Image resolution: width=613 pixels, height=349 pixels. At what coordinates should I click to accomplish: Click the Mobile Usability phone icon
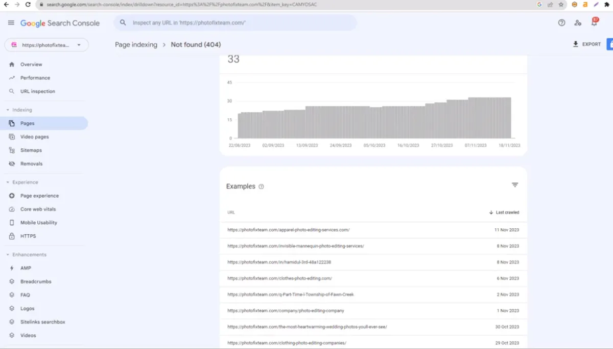coord(12,223)
